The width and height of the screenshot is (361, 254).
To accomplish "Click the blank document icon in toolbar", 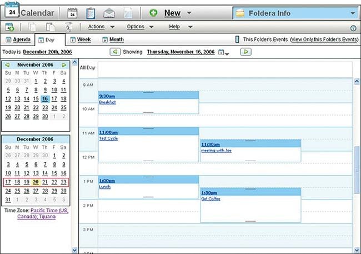I will point(127,13).
